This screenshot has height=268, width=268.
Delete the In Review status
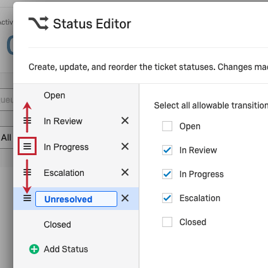(x=125, y=120)
